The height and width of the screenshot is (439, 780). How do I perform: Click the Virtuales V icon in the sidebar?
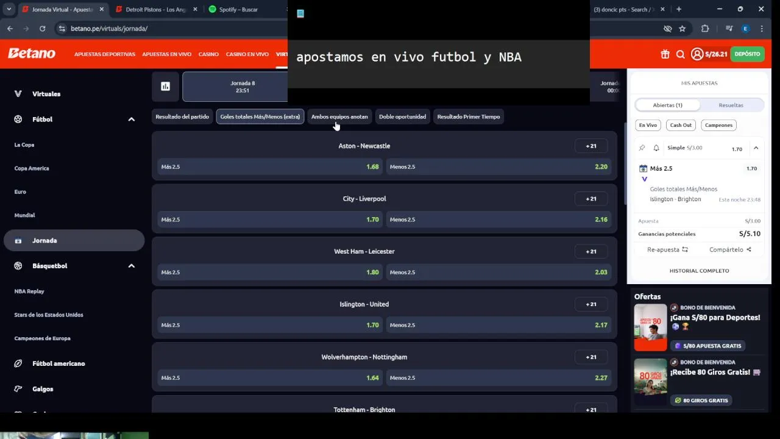pos(18,94)
